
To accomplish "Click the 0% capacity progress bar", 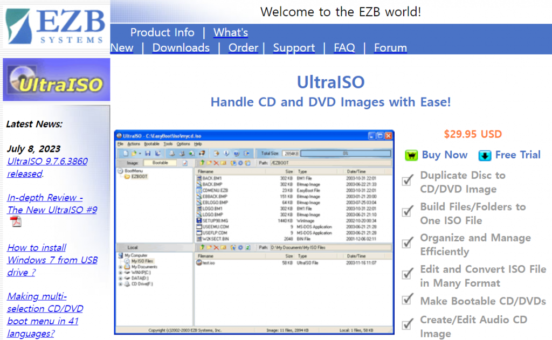I will click(346, 154).
